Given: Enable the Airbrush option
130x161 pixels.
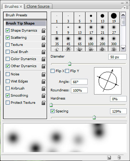Looking at the screenshot, I should [7, 88].
